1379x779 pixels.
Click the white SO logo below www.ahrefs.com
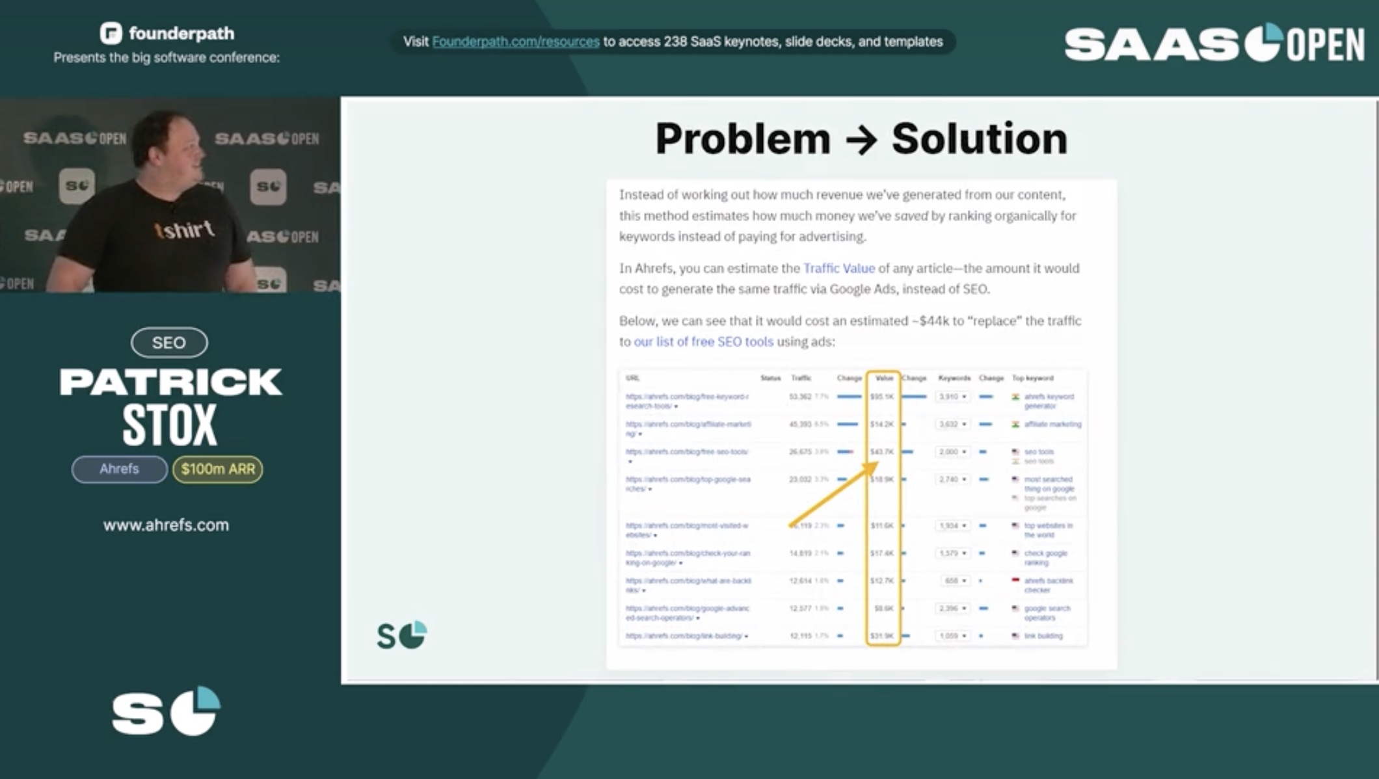click(166, 711)
